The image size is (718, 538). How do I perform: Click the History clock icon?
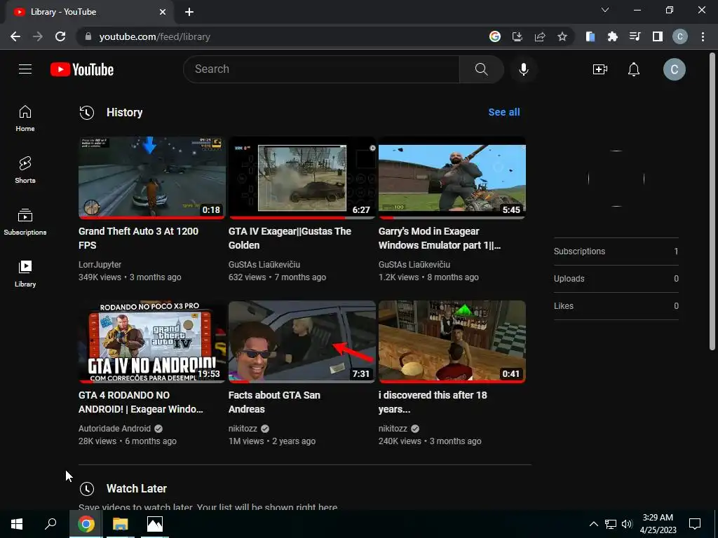pos(86,113)
